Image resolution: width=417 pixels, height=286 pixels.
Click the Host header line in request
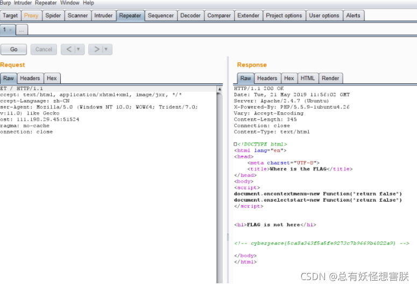40,119
